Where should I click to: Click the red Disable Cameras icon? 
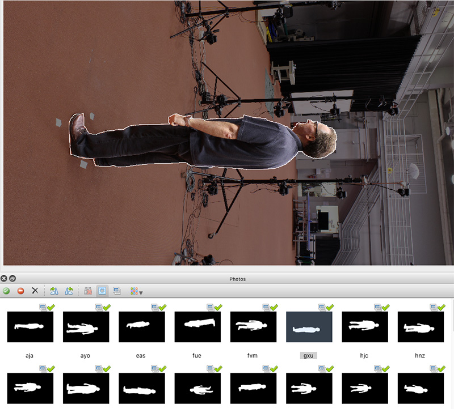click(20, 291)
